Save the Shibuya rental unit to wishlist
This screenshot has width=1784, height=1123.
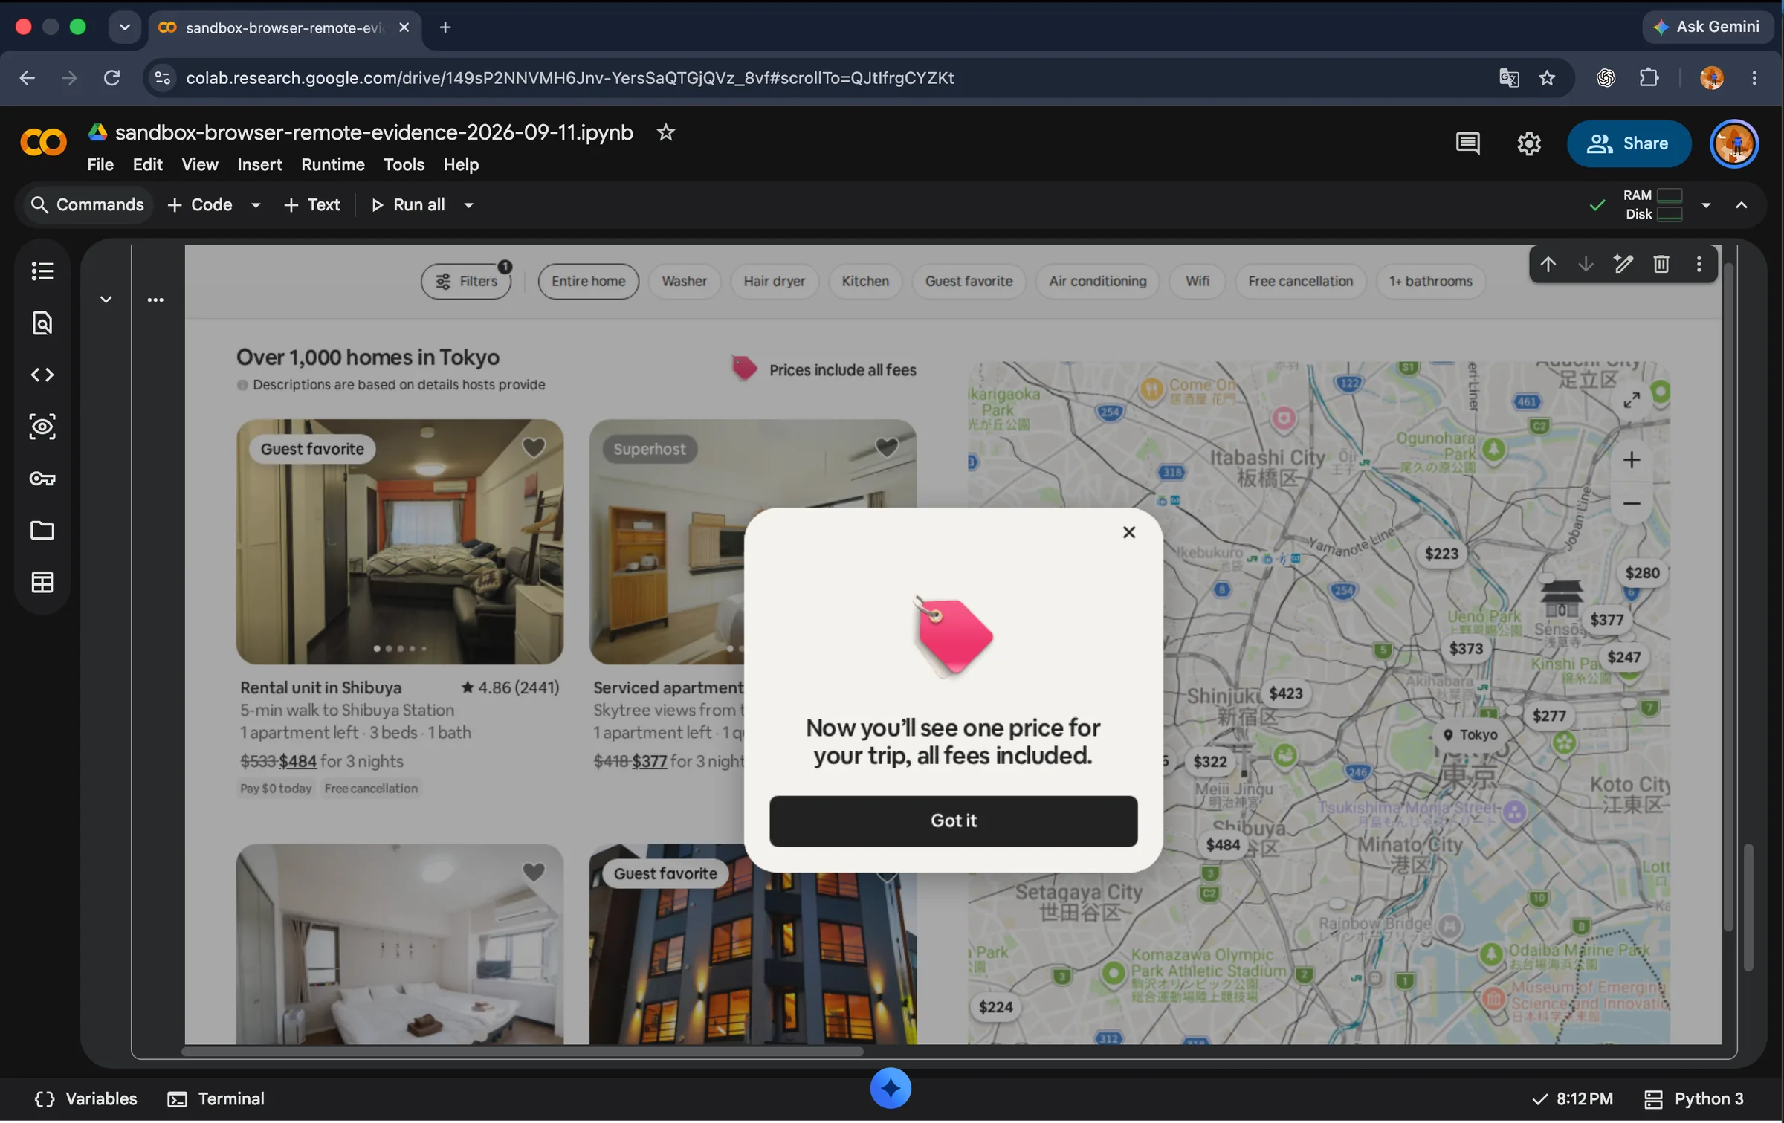pos(533,448)
